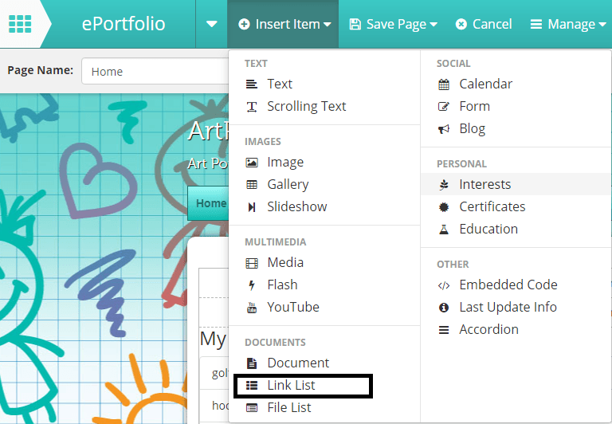Open the Manage dropdown menu
Viewport: 612px width, 424px height.
pos(568,24)
